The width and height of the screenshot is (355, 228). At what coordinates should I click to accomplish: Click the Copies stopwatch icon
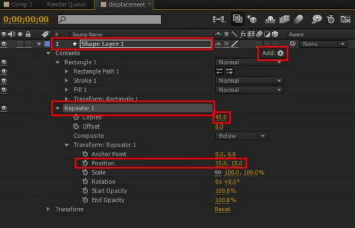[x=76, y=117]
